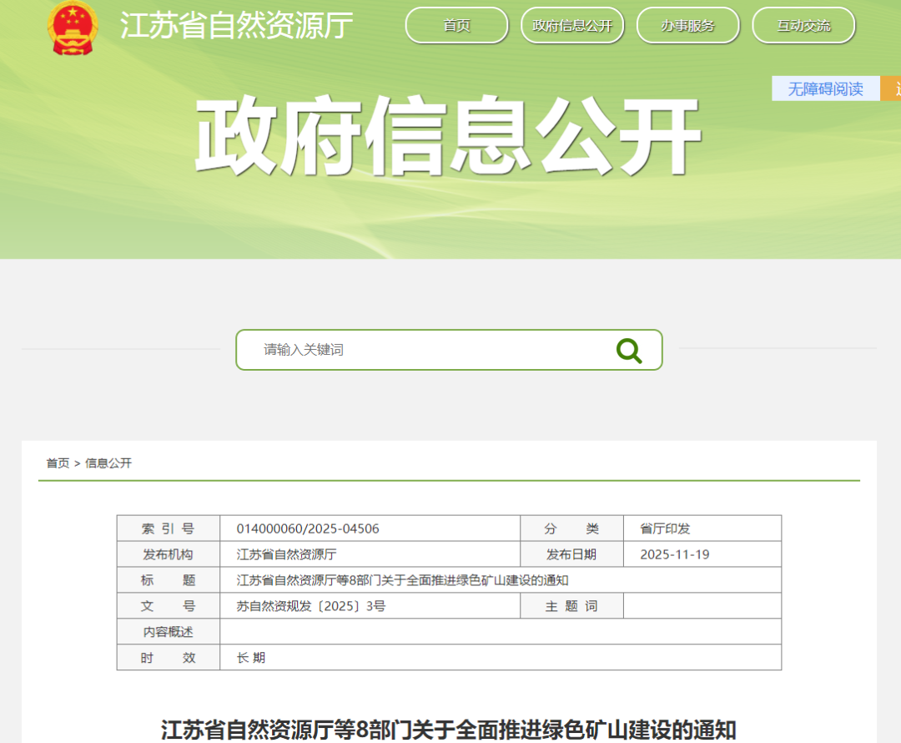Screen dimensions: 901x743
Task: Click the 江苏省自然资源厅 site title in header
Action: click(x=237, y=26)
